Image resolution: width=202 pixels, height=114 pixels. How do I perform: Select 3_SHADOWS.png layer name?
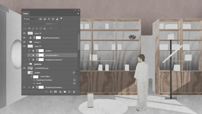pyautogui.click(x=41, y=68)
